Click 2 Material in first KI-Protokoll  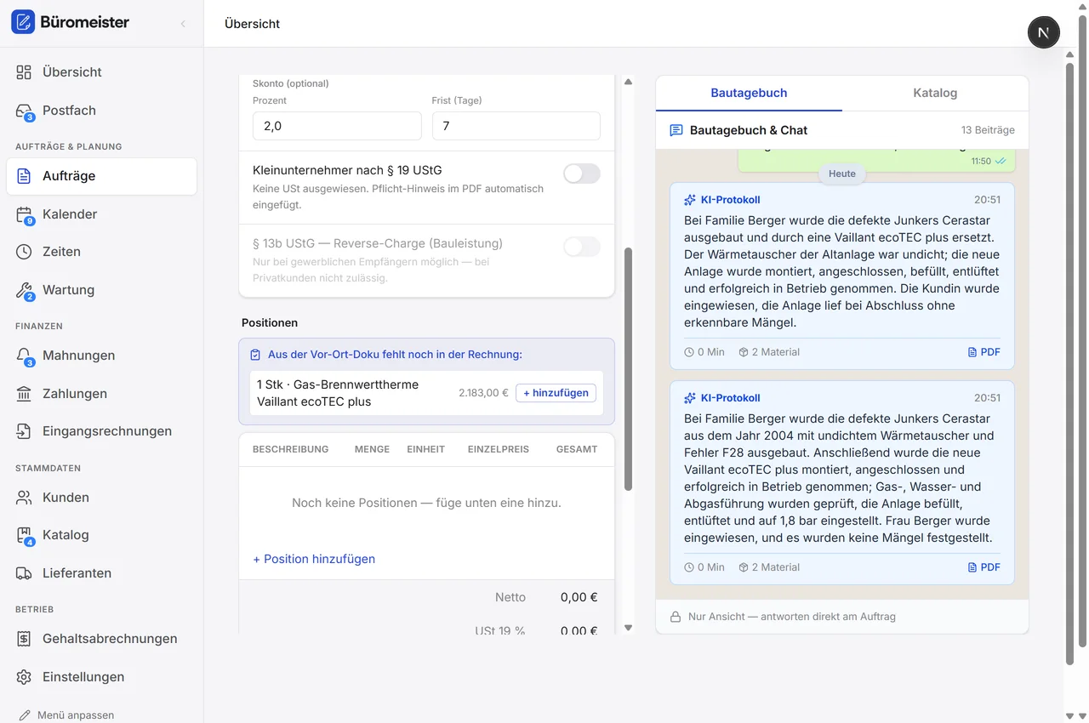769,352
